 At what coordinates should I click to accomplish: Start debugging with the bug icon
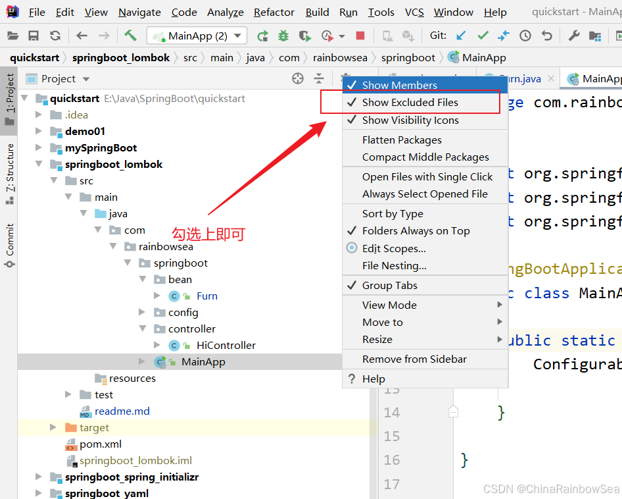[283, 36]
